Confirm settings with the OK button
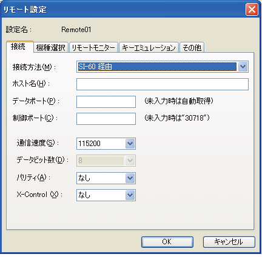The height and width of the screenshot is (257, 265). point(167,242)
